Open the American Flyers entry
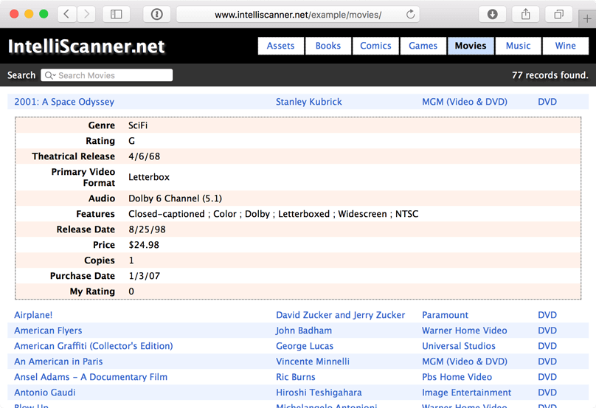The width and height of the screenshot is (596, 408). 48,331
